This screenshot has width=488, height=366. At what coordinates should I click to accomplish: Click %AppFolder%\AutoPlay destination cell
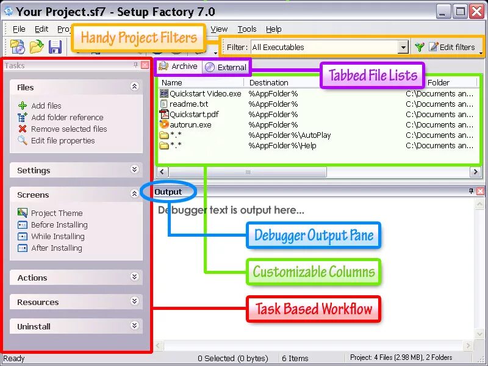pyautogui.click(x=289, y=135)
